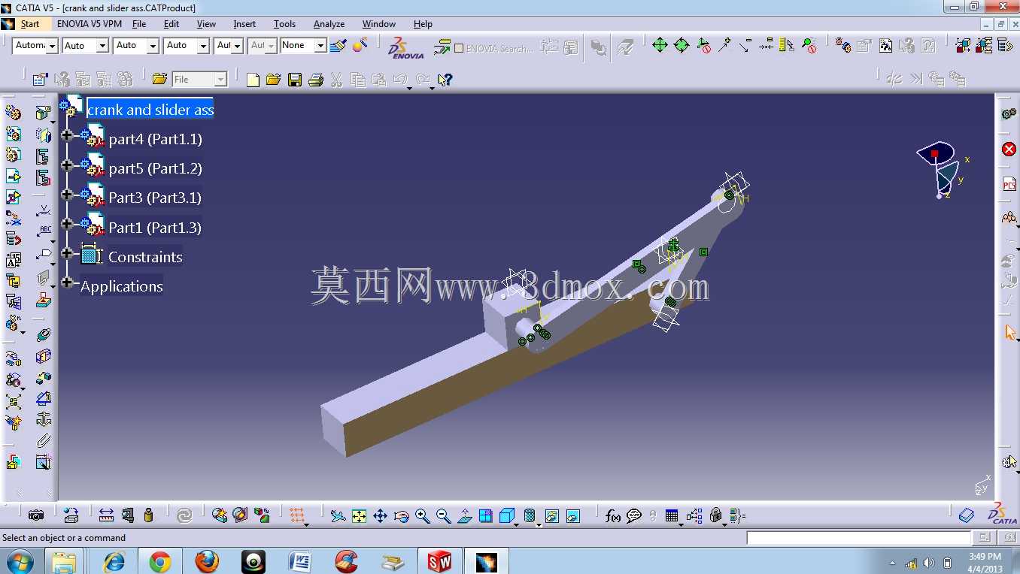Screen dimensions: 1020x574
Task: Open Firefox from the taskbar
Action: pos(207,561)
